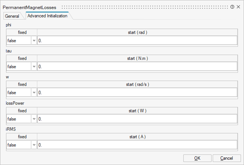
Task: Select the Advanced Initialization tab
Action: tap(48, 16)
